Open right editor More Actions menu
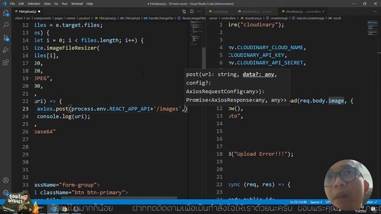 pos(374,11)
